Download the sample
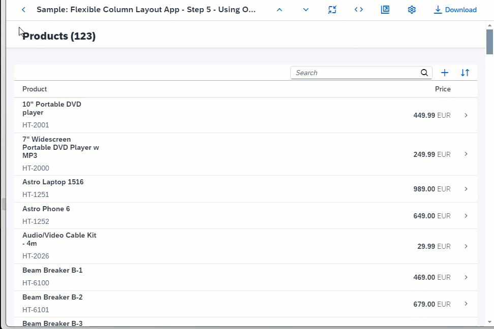This screenshot has width=494, height=329. 455,10
